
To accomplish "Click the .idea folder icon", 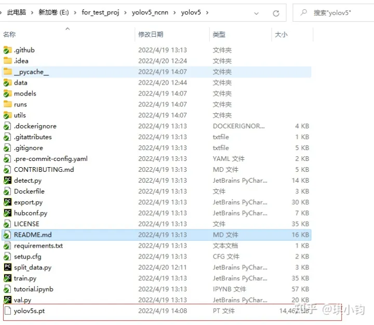I will tap(8, 61).
